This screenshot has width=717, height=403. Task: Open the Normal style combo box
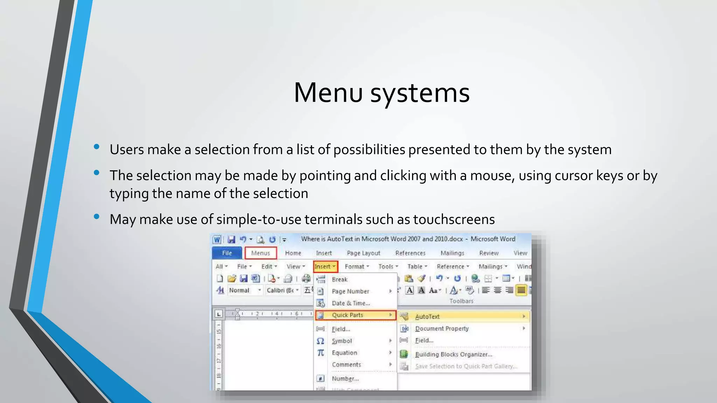(x=245, y=290)
